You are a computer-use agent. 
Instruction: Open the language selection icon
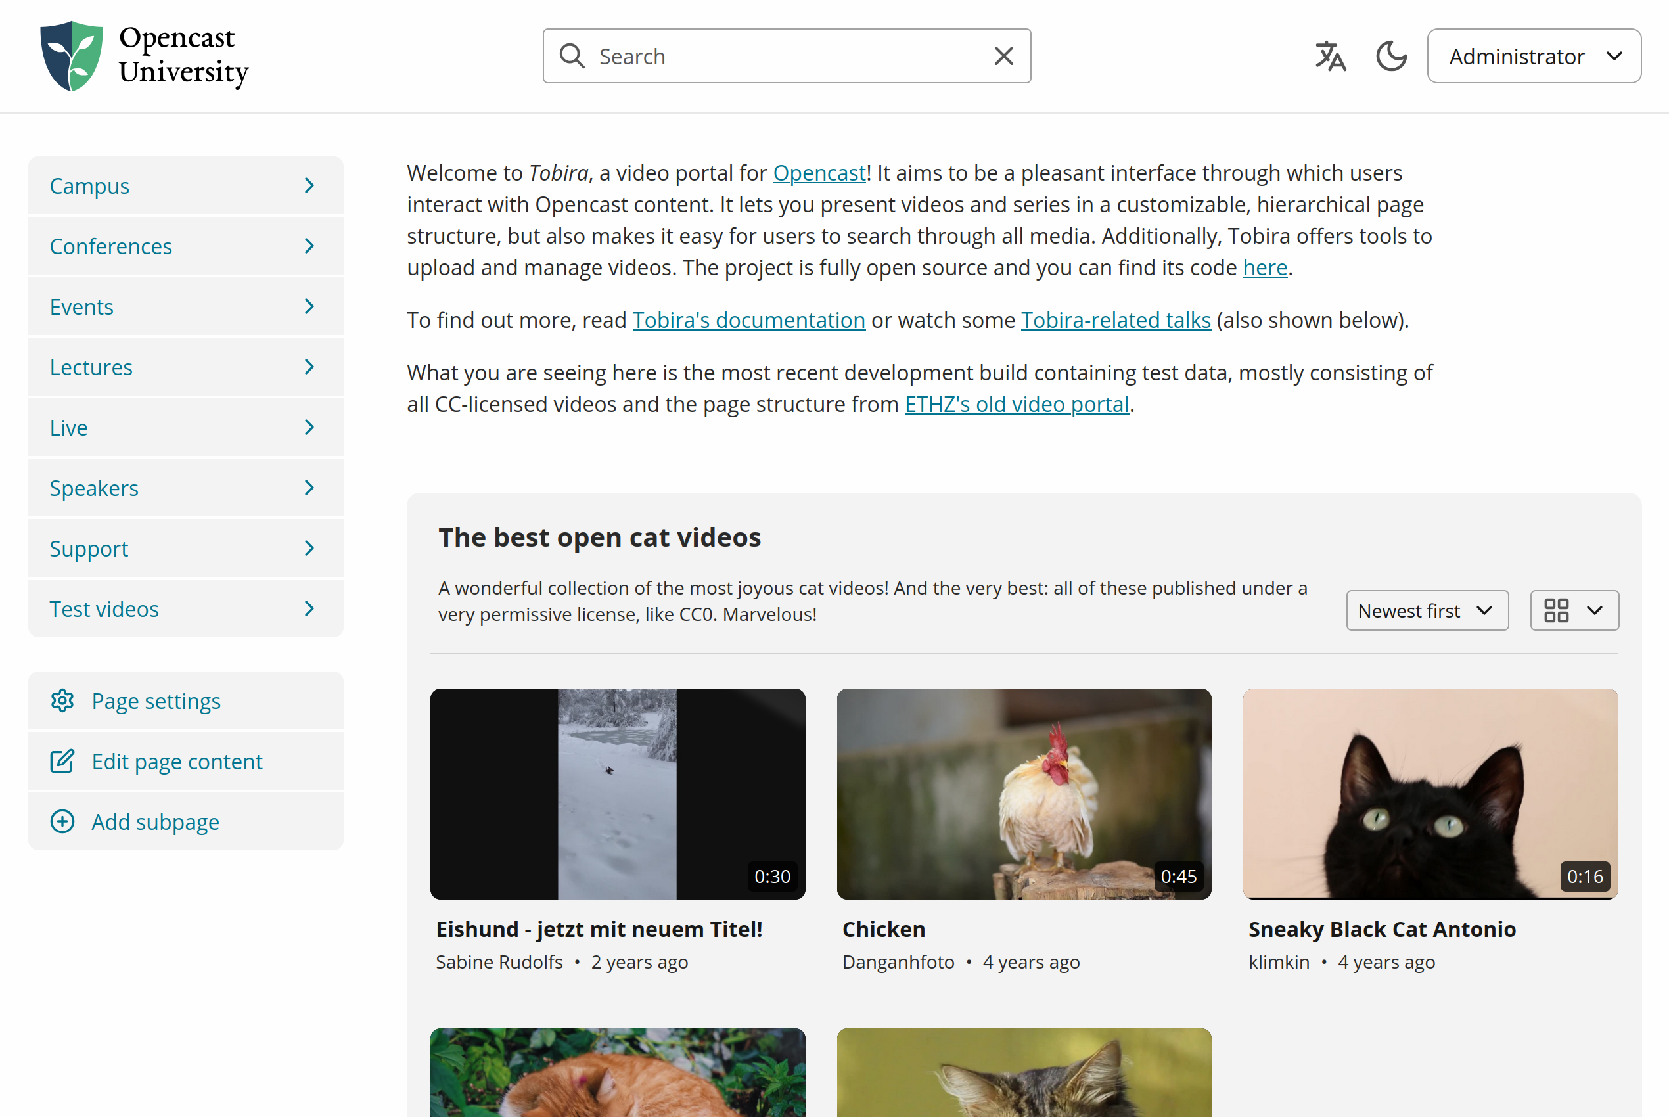(1330, 57)
